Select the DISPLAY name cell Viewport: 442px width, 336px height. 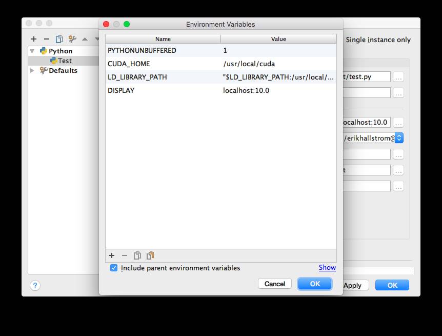[x=163, y=90]
